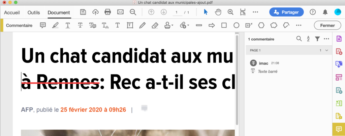Go to previous page arrow
The width and height of the screenshot is (345, 136).
pos(151,12)
